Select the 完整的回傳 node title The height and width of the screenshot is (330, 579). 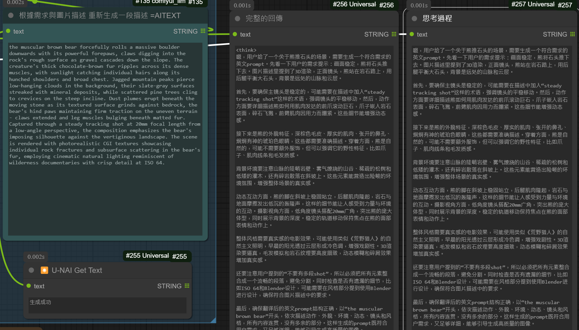[x=264, y=18]
